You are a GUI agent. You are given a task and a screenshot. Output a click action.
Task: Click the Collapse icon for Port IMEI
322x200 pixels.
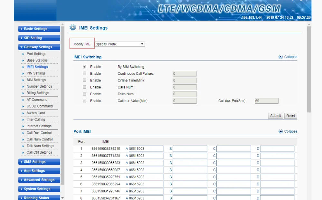[x=280, y=131]
